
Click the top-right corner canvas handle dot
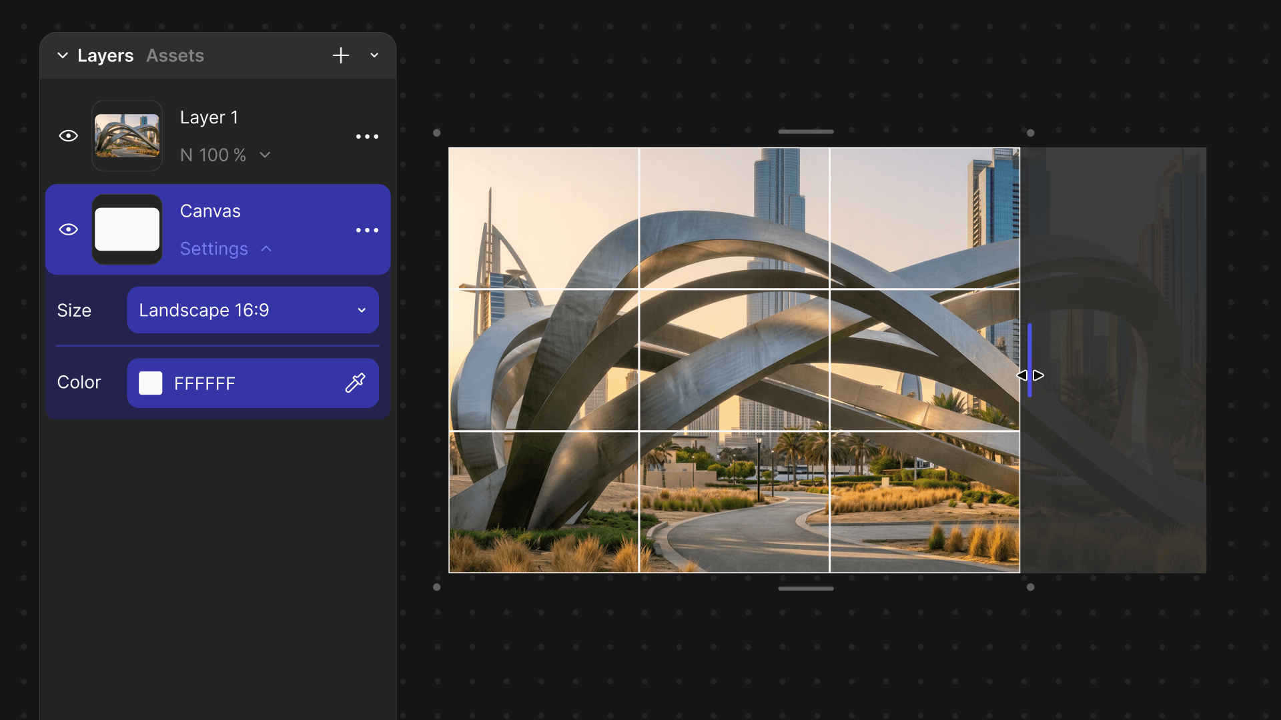coord(1030,133)
